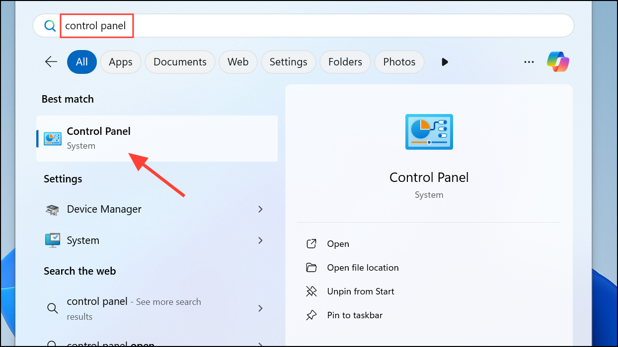Click the "Best match" heading
Image resolution: width=618 pixels, height=347 pixels.
(68, 99)
